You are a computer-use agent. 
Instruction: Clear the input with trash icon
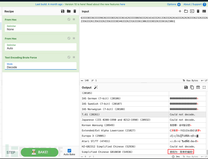tap(198, 11)
